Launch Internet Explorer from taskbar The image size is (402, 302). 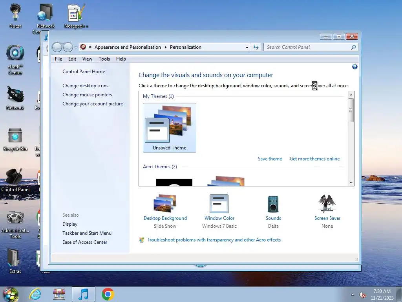(35, 294)
